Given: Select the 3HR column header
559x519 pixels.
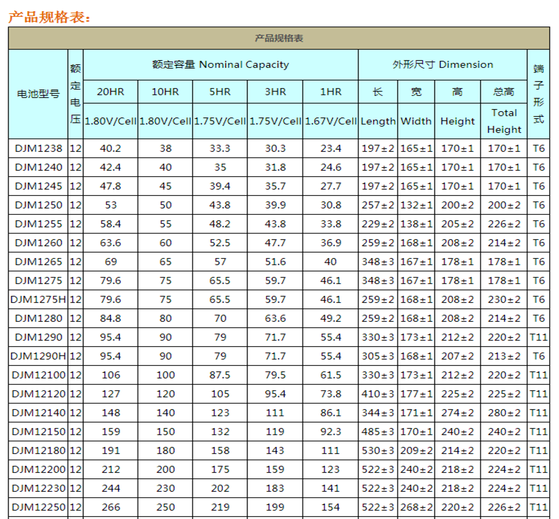Looking at the screenshot, I should 275,92.
